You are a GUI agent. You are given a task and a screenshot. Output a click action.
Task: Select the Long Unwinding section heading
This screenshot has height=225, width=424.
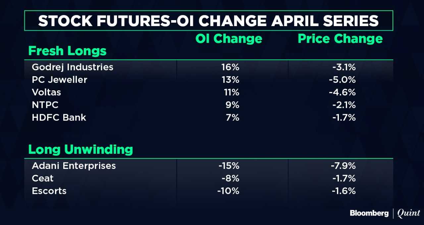tap(80, 149)
